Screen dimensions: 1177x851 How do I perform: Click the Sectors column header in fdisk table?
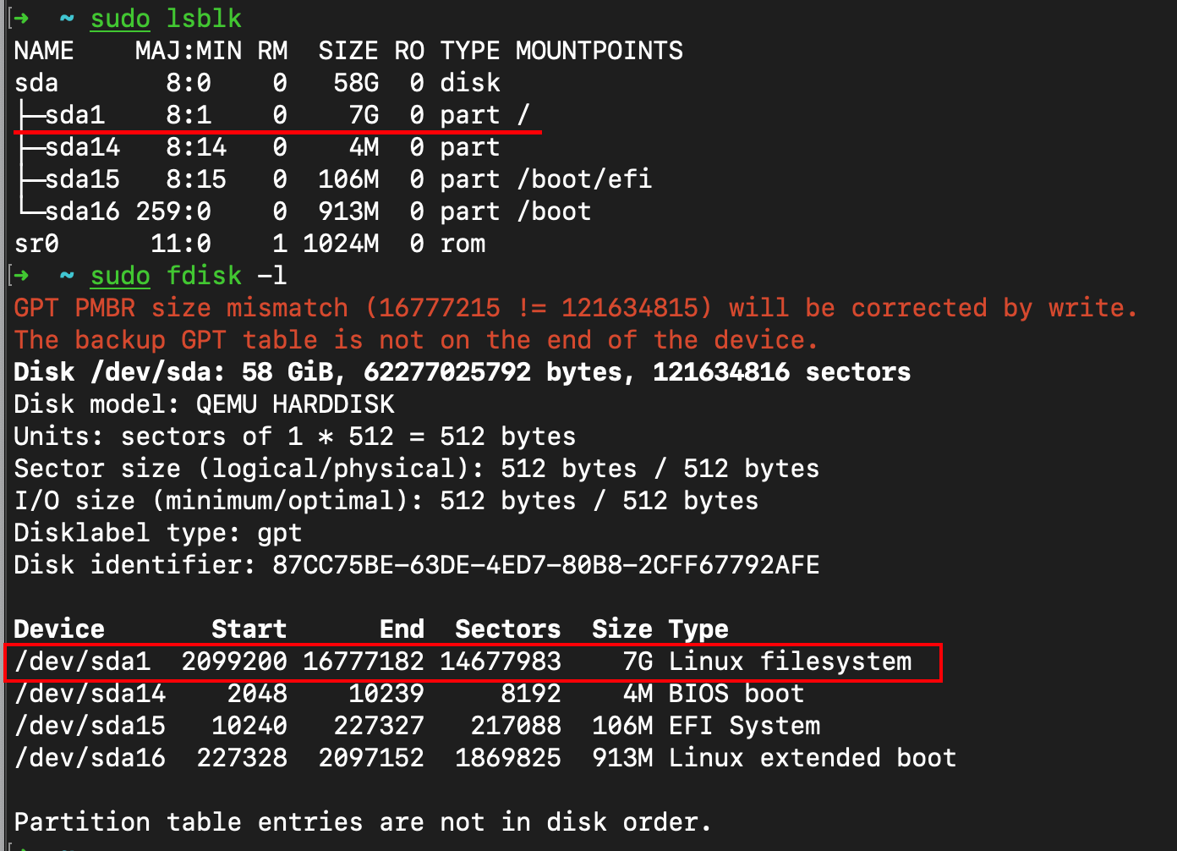(507, 629)
